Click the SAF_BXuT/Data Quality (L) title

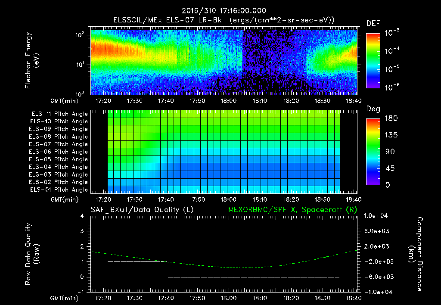142,210
